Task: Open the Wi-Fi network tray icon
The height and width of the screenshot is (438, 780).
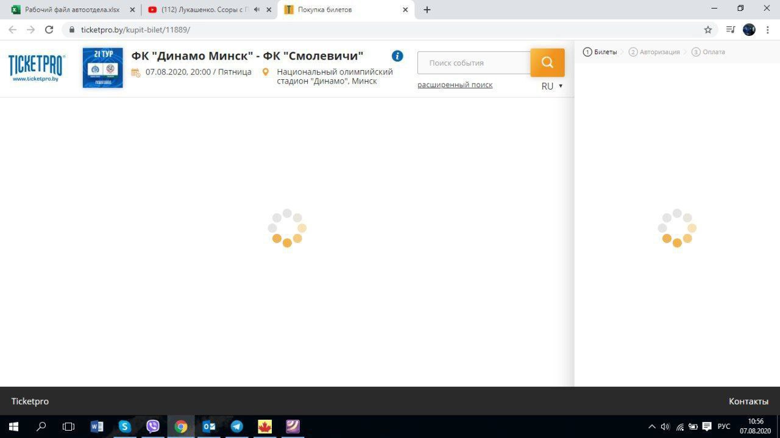Action: pyautogui.click(x=680, y=426)
